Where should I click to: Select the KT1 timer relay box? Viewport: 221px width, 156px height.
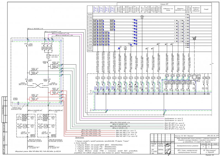[x=199, y=77]
